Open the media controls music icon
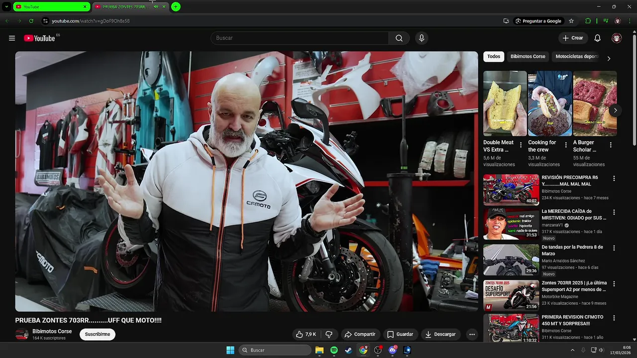Viewport: 637px width, 358px height. [x=606, y=21]
